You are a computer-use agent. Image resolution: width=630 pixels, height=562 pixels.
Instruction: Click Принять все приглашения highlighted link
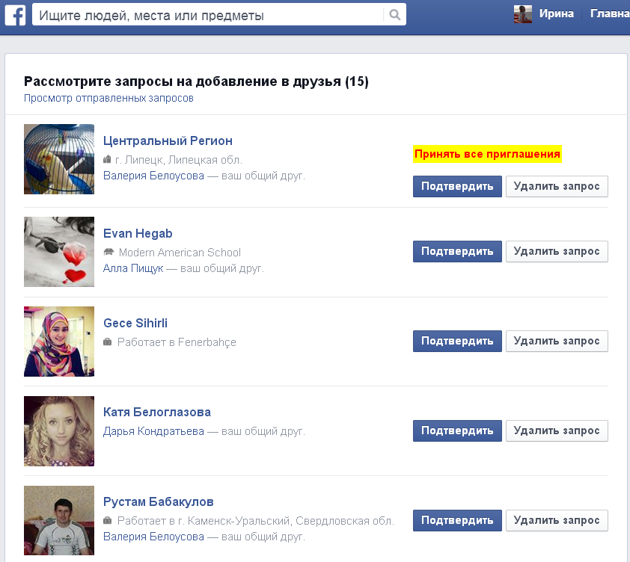pos(487,154)
